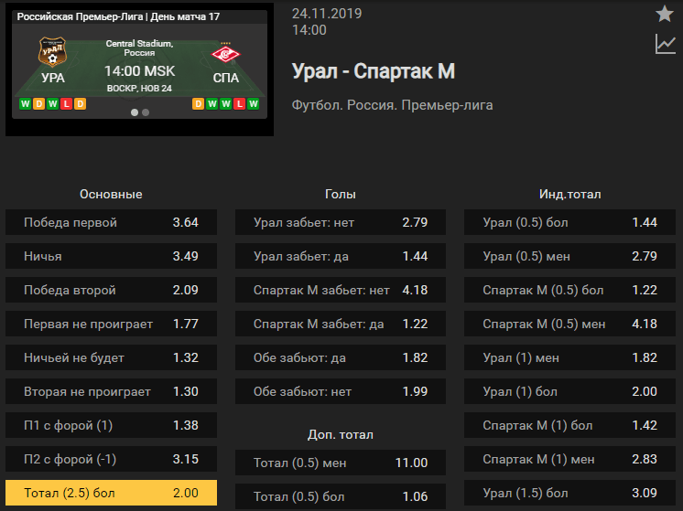Click the date 24.11.2019 text

[x=327, y=14]
